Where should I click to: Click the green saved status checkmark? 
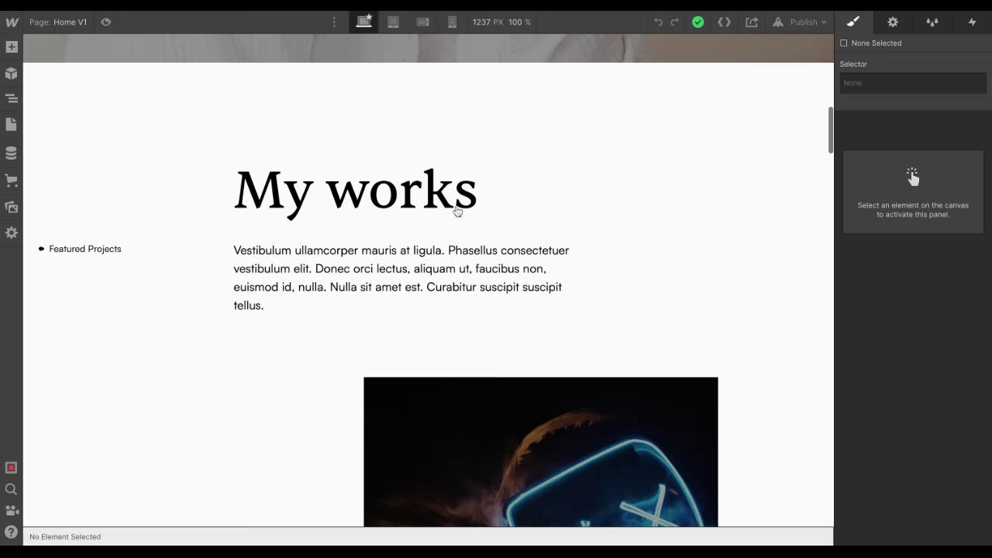pyautogui.click(x=697, y=22)
